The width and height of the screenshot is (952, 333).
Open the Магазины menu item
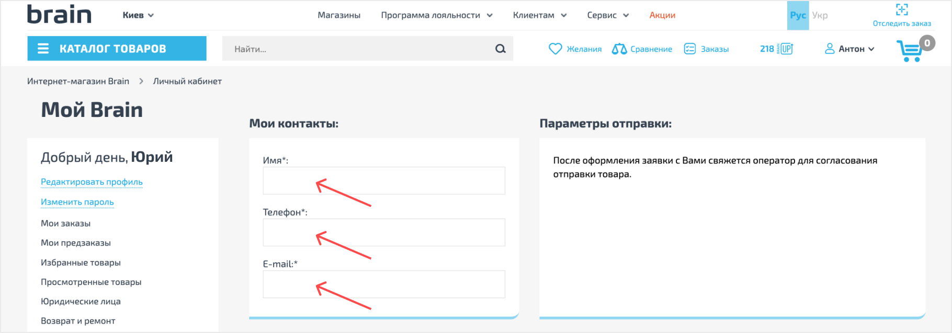pyautogui.click(x=339, y=15)
